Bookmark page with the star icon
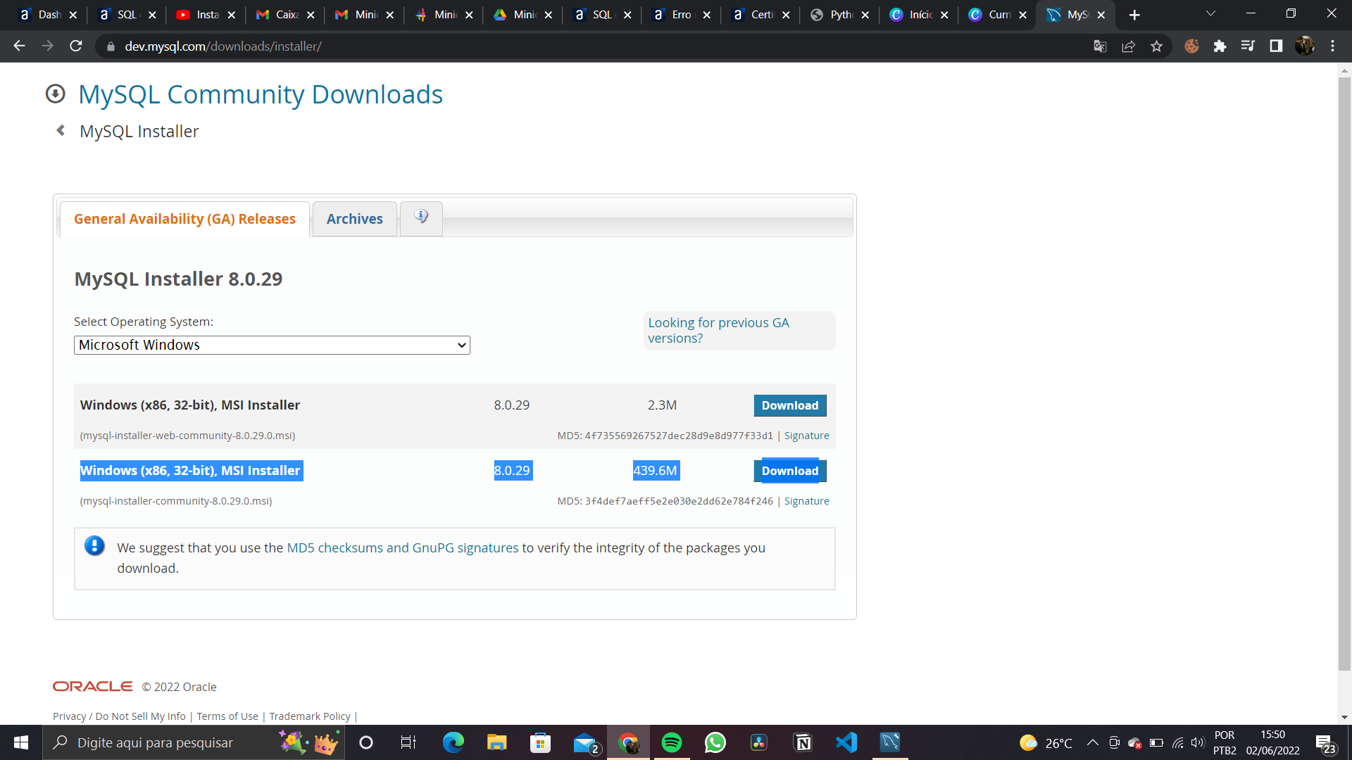Image resolution: width=1352 pixels, height=760 pixels. pos(1156,46)
